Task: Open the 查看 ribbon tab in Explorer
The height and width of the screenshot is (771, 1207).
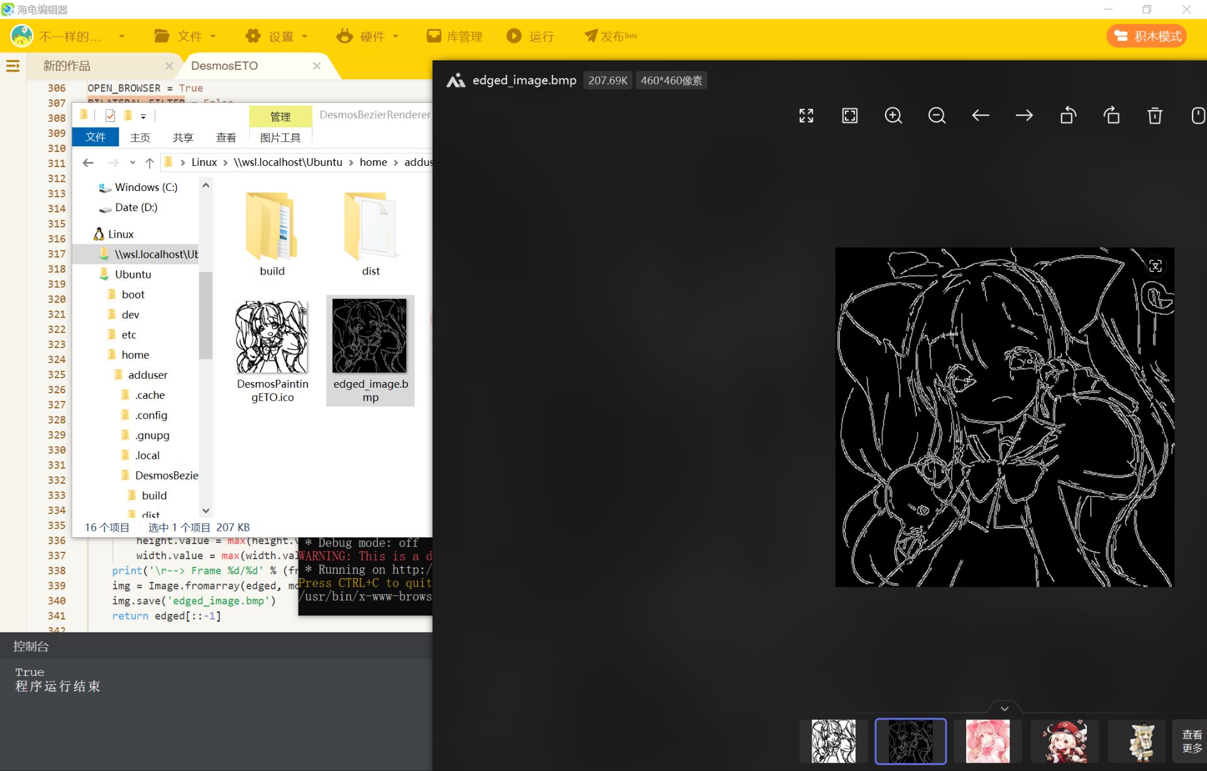Action: coord(226,138)
